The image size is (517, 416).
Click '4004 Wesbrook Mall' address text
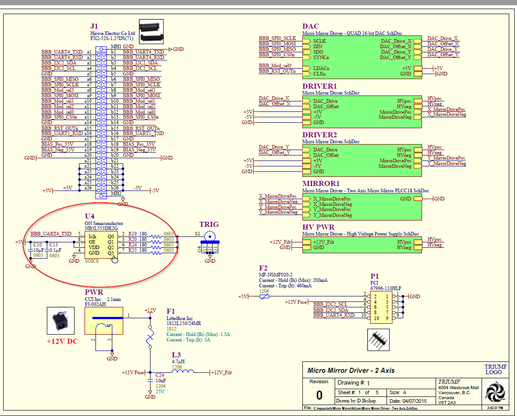pos(458,388)
